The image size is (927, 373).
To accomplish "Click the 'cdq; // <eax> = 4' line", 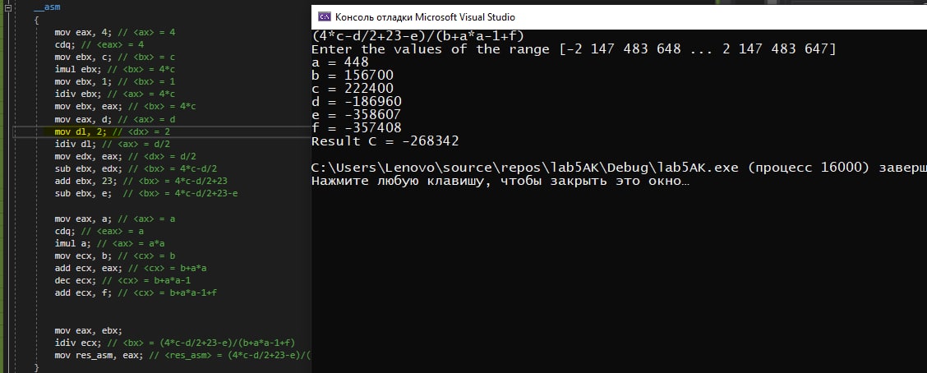I will [99, 44].
